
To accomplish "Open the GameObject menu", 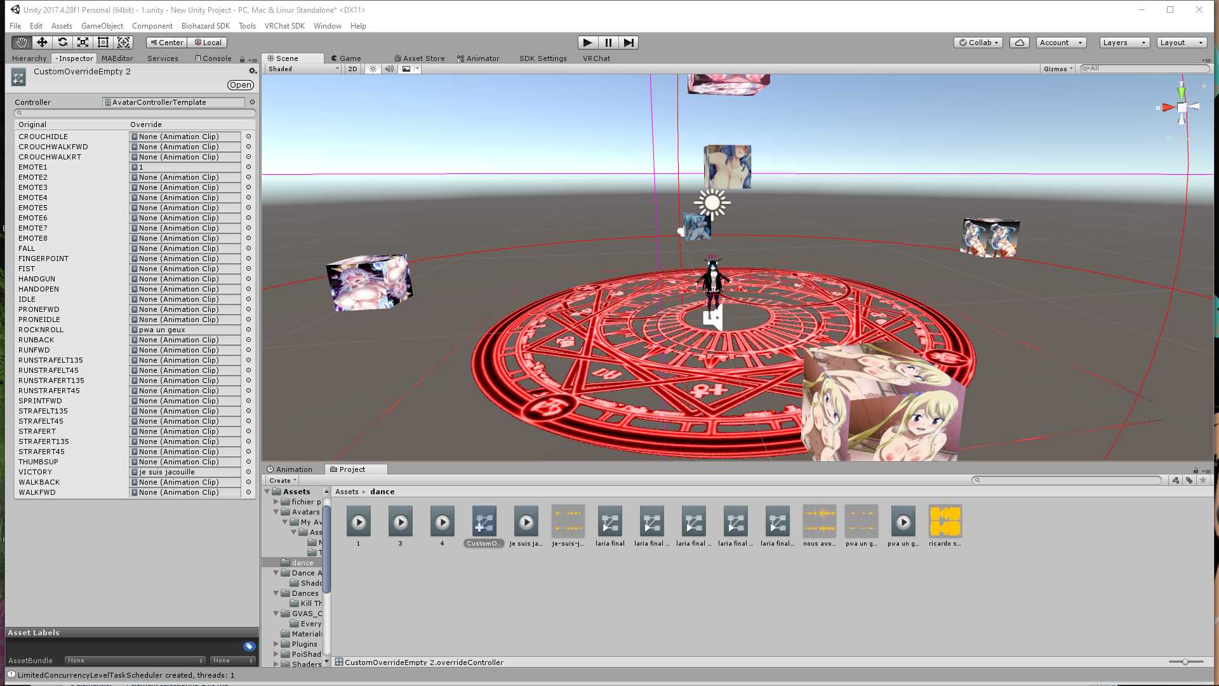I will point(102,26).
